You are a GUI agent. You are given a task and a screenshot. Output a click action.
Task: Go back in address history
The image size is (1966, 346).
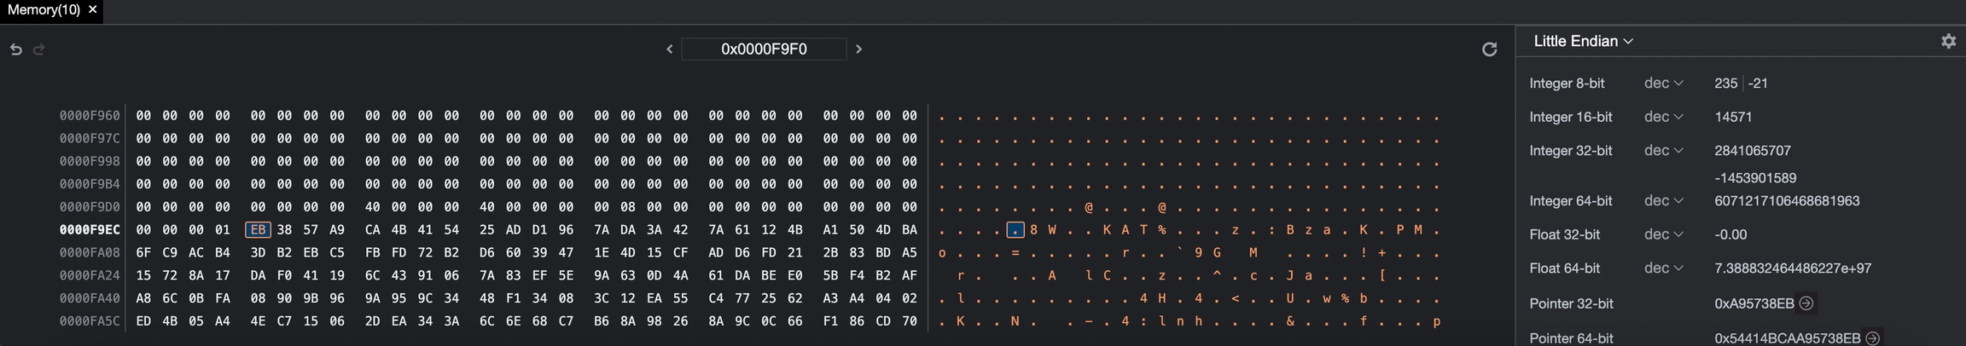pyautogui.click(x=15, y=49)
